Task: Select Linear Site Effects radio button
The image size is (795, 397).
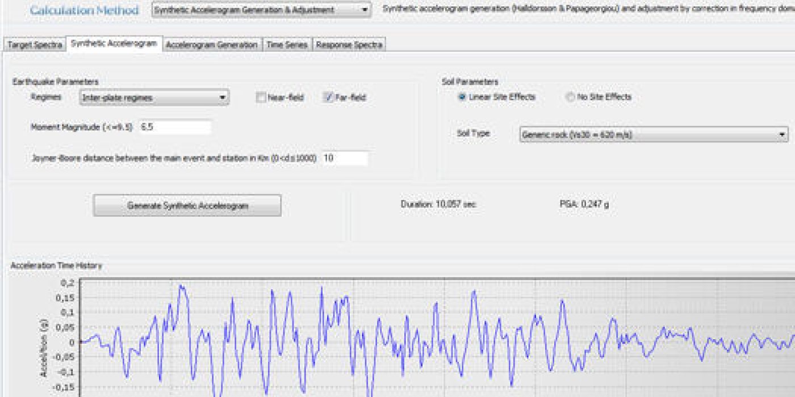Action: [462, 97]
